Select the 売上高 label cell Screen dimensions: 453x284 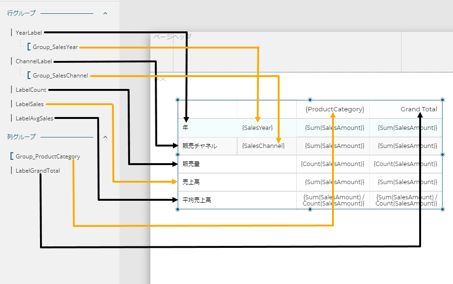237,182
